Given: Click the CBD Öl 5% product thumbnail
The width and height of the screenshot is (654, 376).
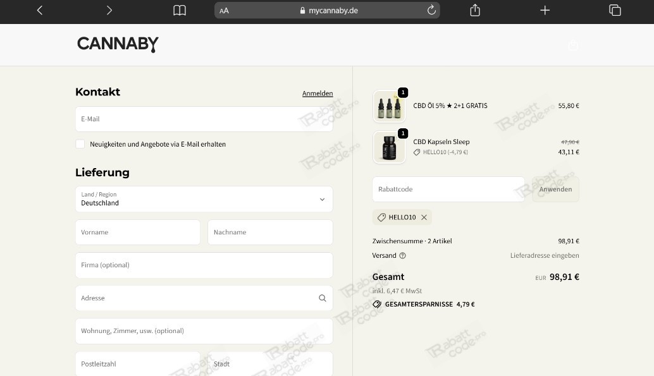Looking at the screenshot, I should pos(389,106).
